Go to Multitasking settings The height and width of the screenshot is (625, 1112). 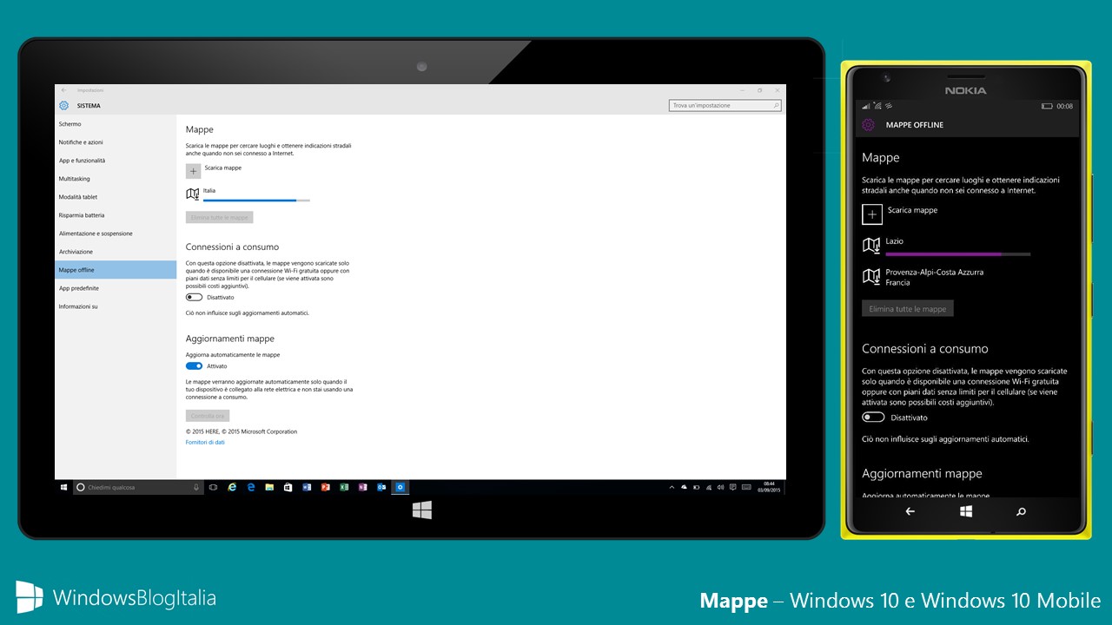tap(116, 179)
